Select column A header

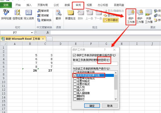(x=15, y=44)
